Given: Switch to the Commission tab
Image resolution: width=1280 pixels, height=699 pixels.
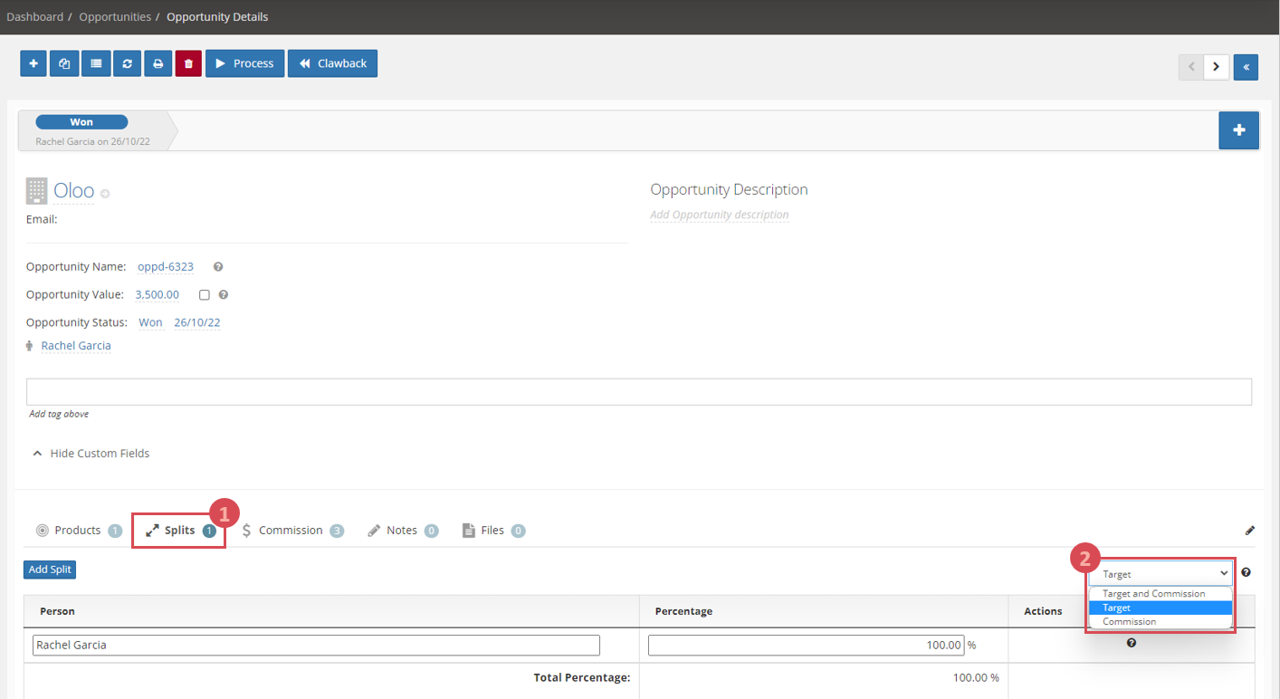Looking at the screenshot, I should point(291,531).
